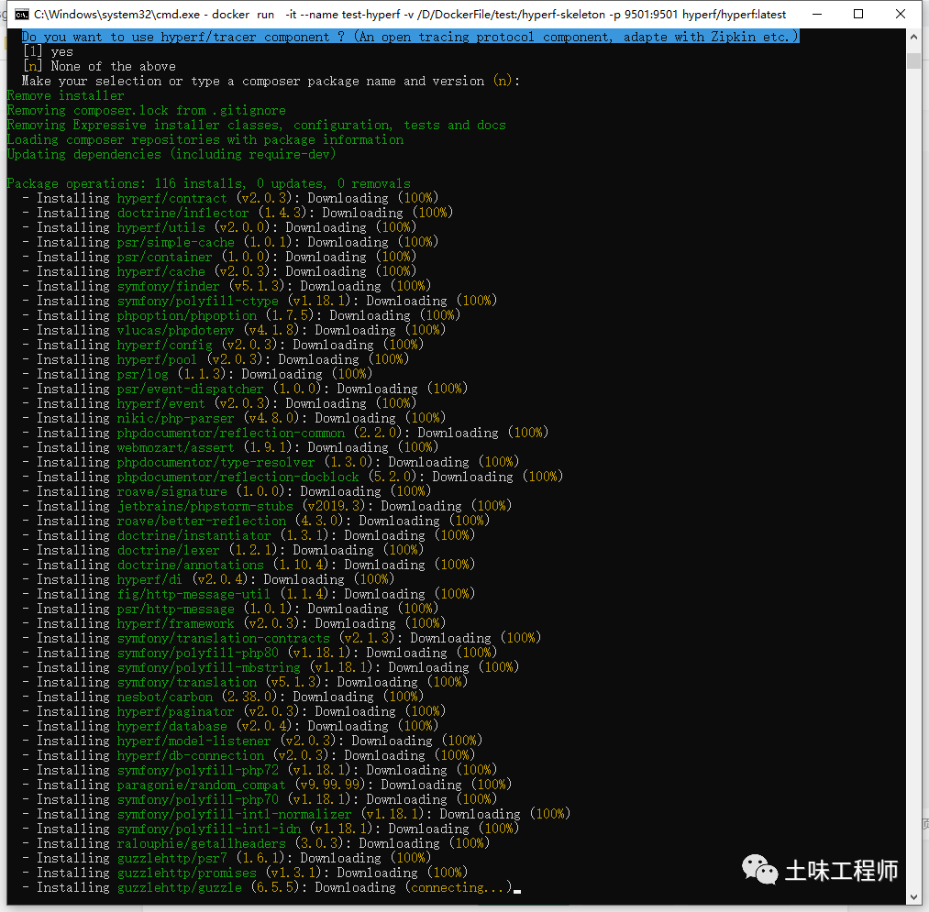929x912 pixels.
Task: Click the phpdocumentor/reflection-common package name
Action: [x=231, y=433]
